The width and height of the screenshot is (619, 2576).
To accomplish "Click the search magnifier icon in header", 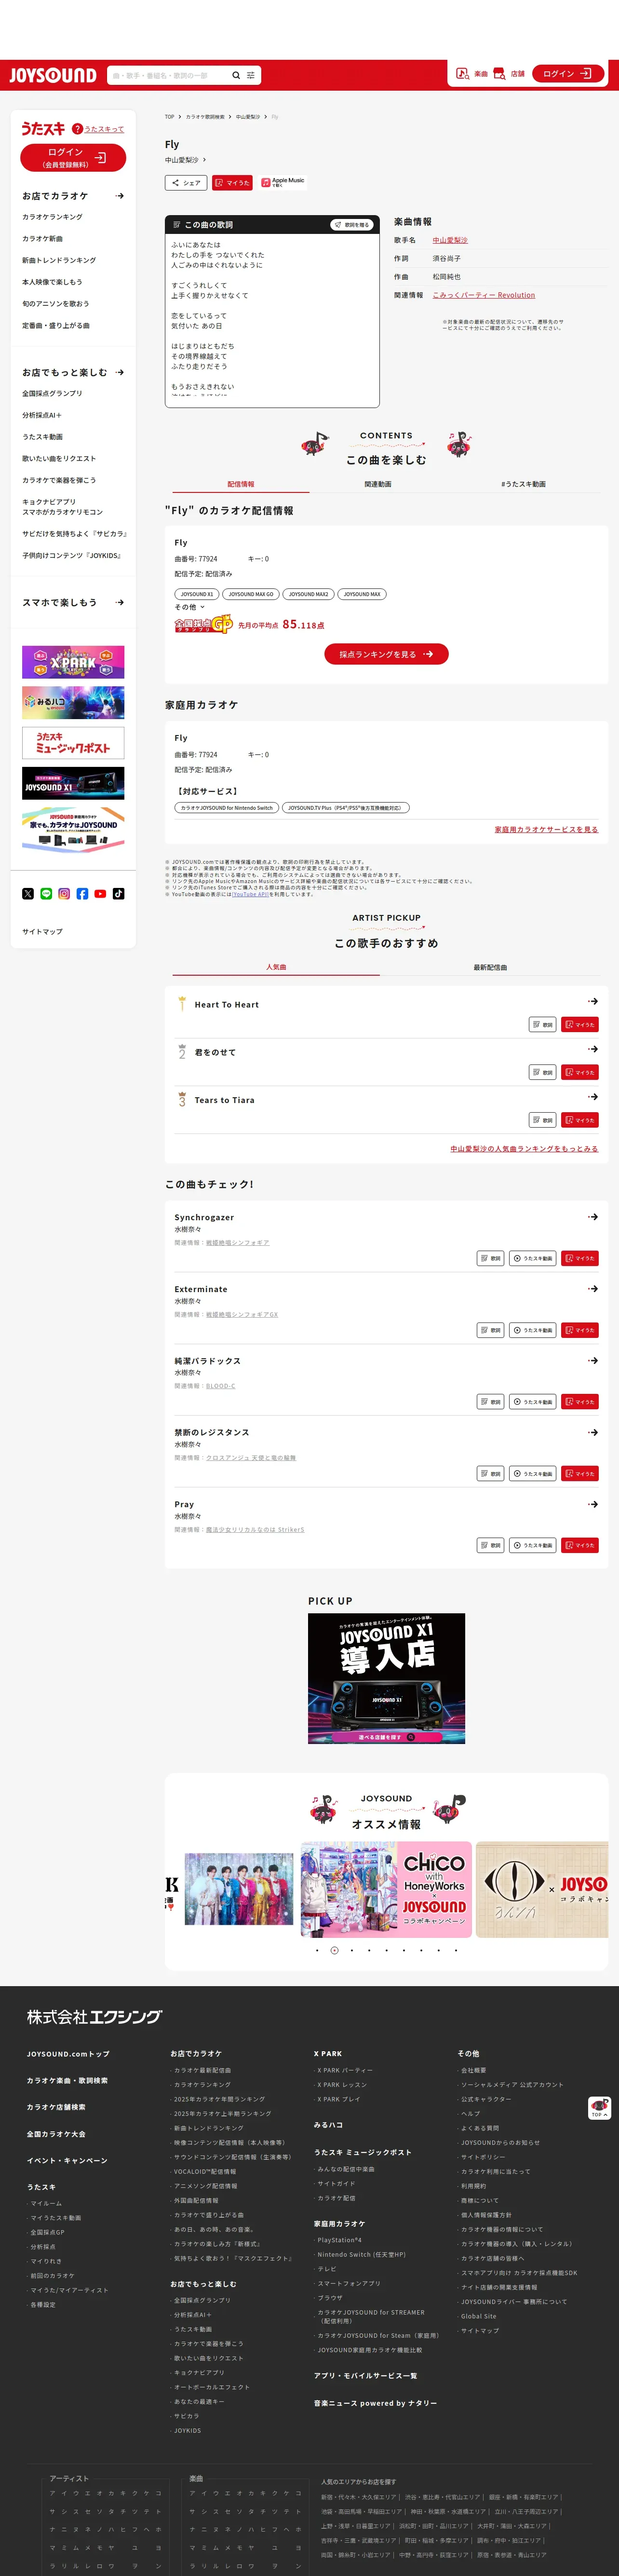I will [236, 75].
